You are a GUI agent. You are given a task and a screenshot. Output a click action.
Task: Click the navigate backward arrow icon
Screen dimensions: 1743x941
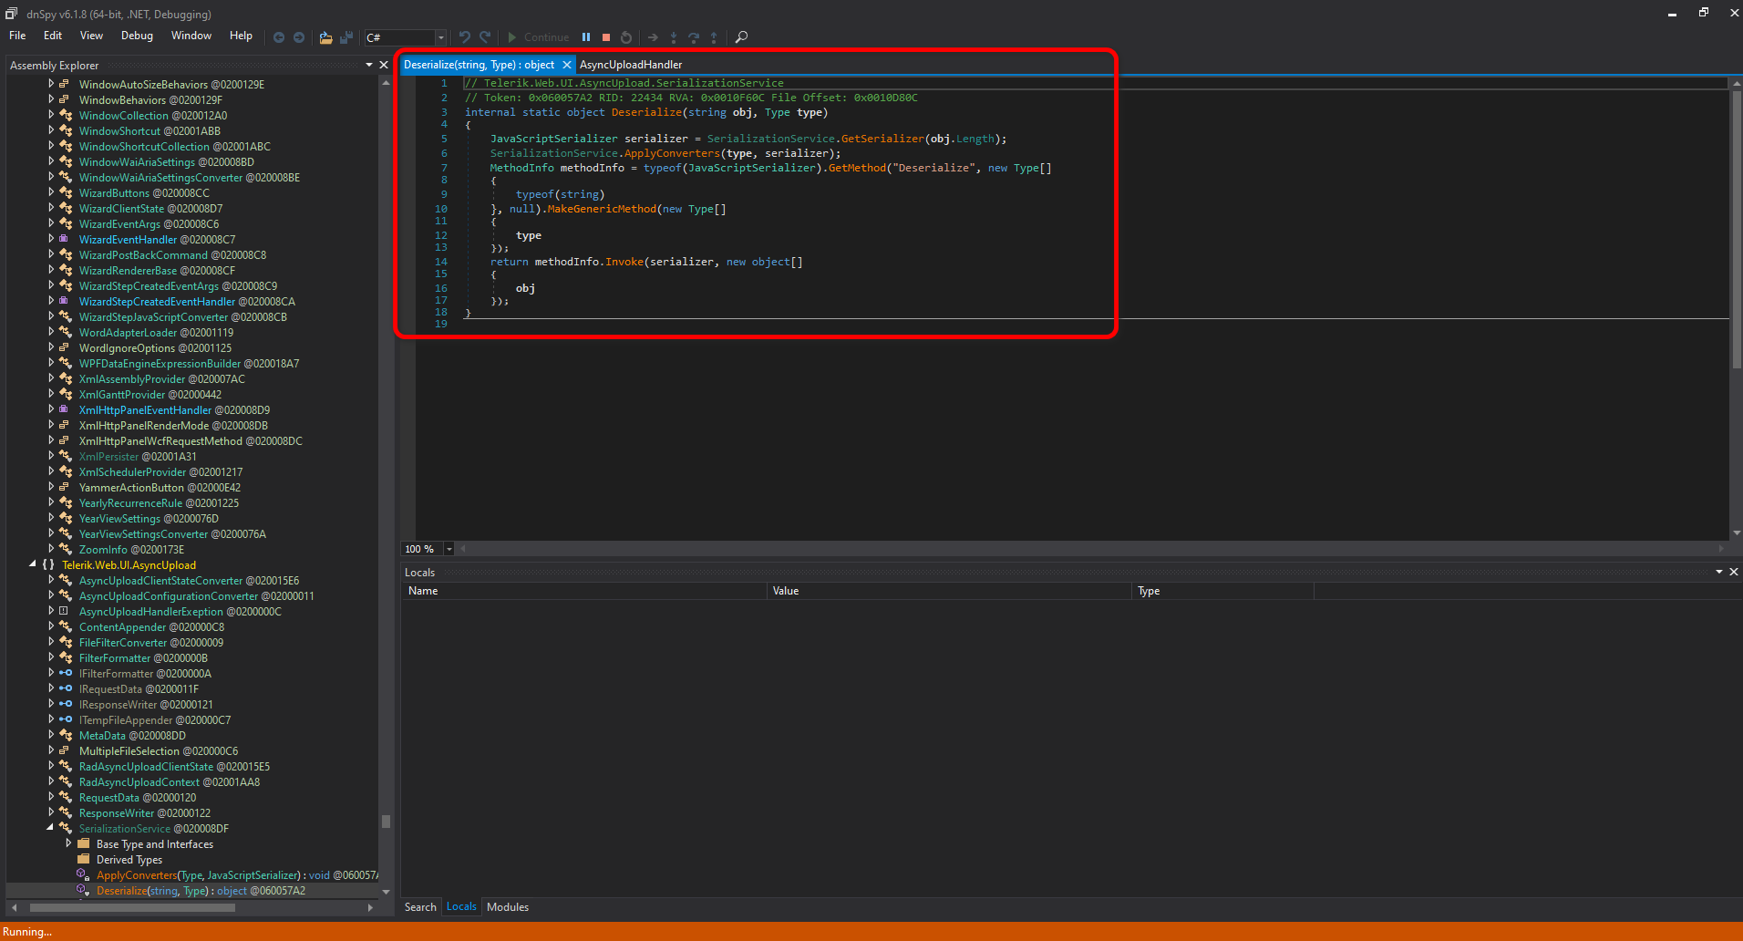pyautogui.click(x=279, y=37)
